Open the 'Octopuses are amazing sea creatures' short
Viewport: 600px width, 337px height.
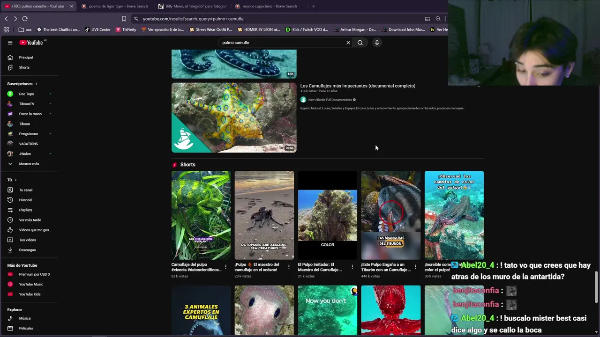(x=264, y=215)
